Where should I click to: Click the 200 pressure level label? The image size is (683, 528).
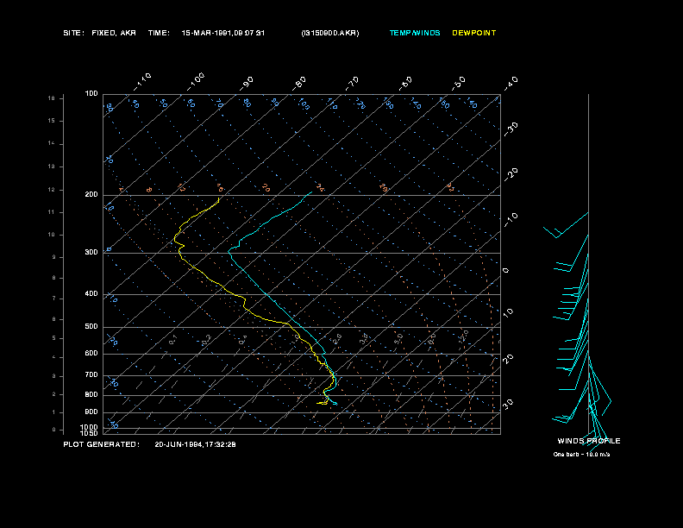point(91,195)
